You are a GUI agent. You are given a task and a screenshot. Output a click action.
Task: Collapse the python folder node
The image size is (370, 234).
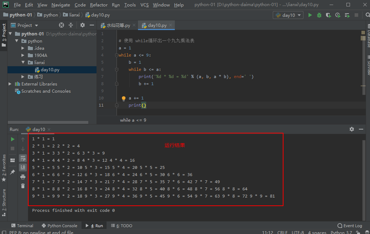16,41
